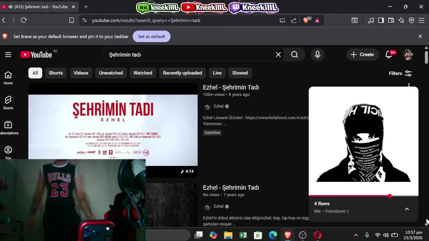Click the 4 Raws mini player title
Viewport: 429px width, 241px height.
coord(322,204)
